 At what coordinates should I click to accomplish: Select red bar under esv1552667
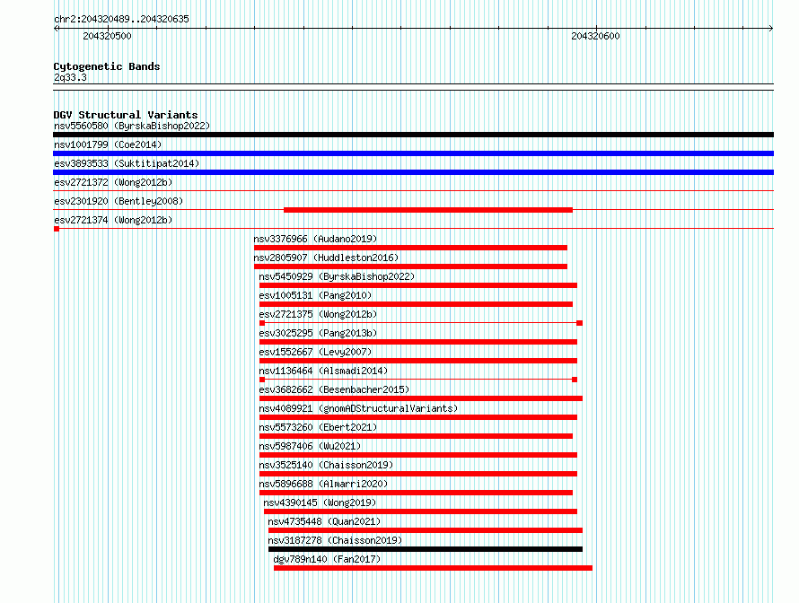pos(418,361)
